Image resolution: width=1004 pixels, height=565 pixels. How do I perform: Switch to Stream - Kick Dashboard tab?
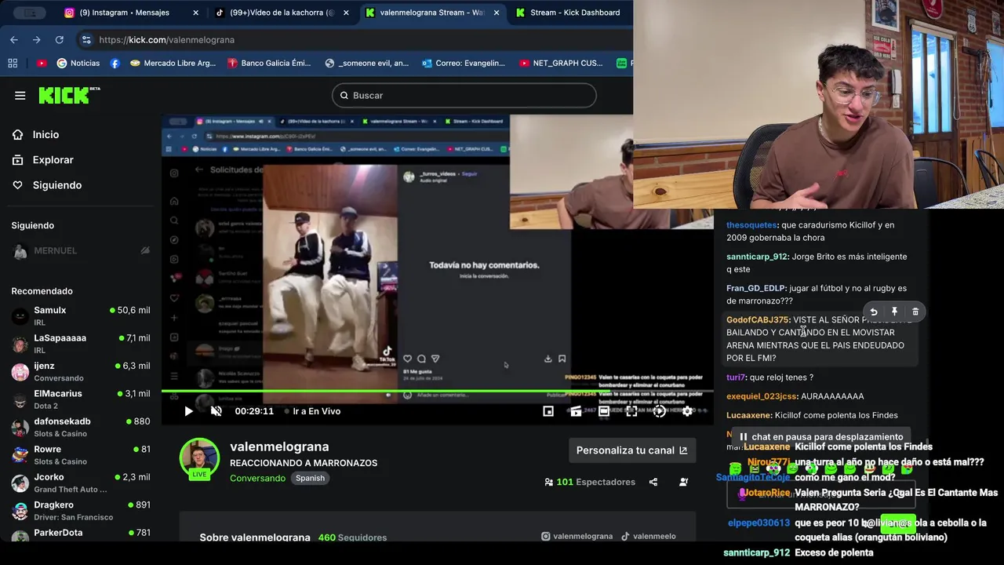pyautogui.click(x=570, y=13)
